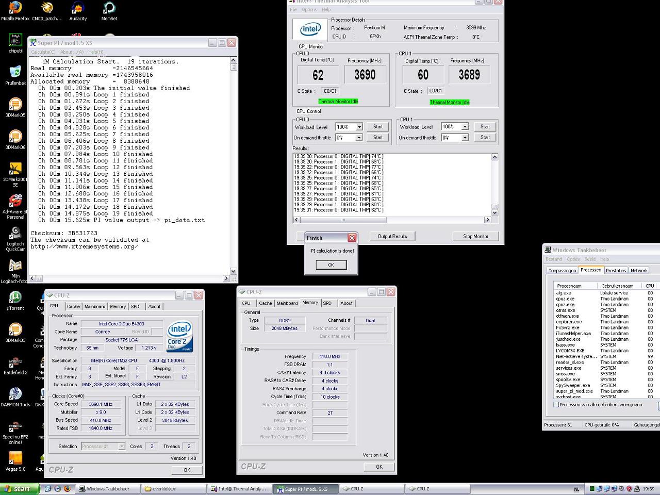
Task: Click Output Results button in Thermal Analysis Tool
Action: tap(392, 236)
